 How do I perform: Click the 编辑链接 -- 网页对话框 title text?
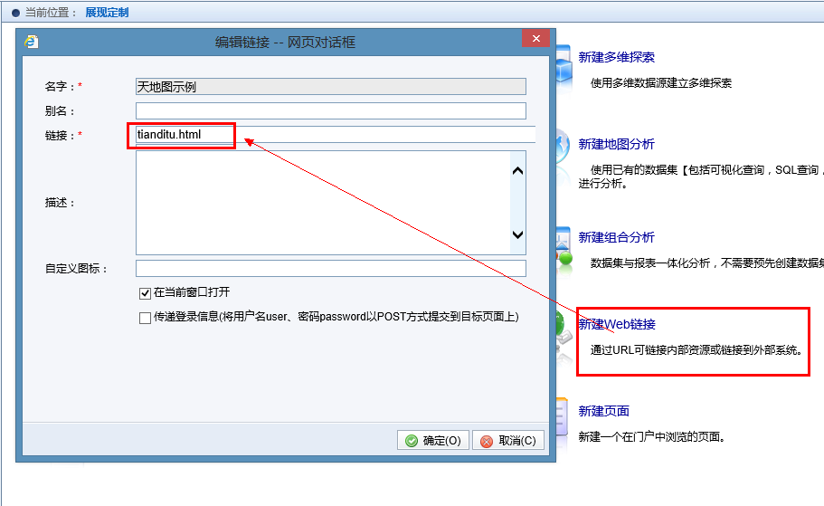285,42
